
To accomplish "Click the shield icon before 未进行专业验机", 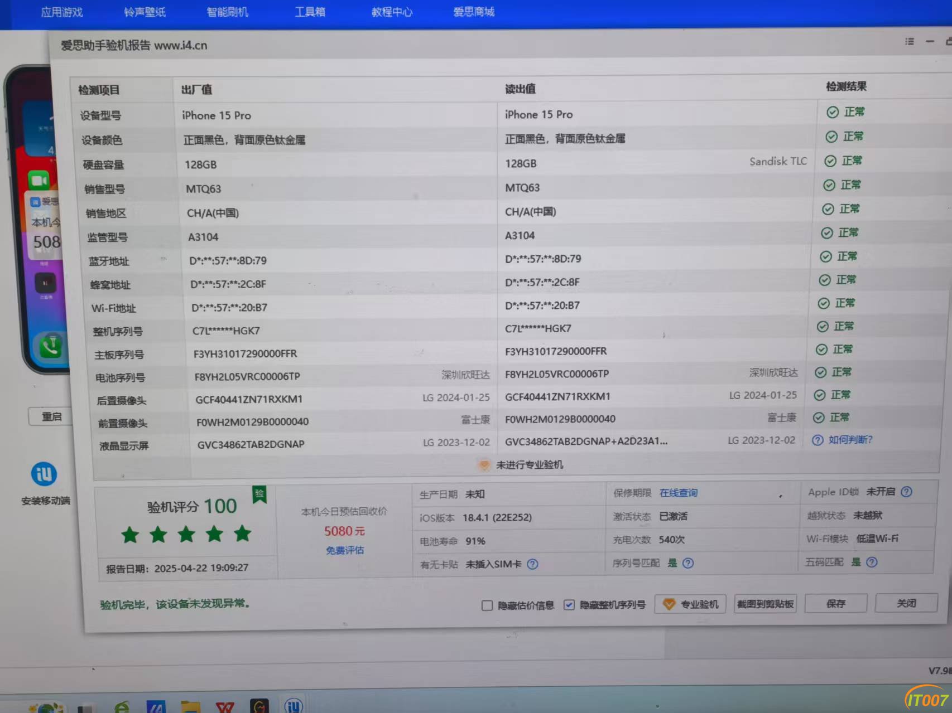I will pos(484,465).
